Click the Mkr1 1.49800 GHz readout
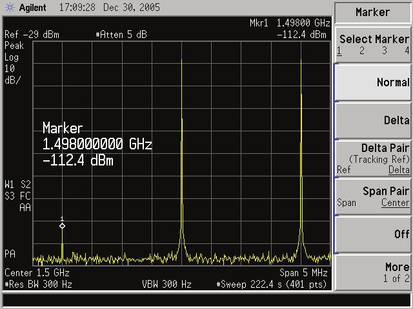The width and height of the screenshot is (413, 309). tap(290, 23)
